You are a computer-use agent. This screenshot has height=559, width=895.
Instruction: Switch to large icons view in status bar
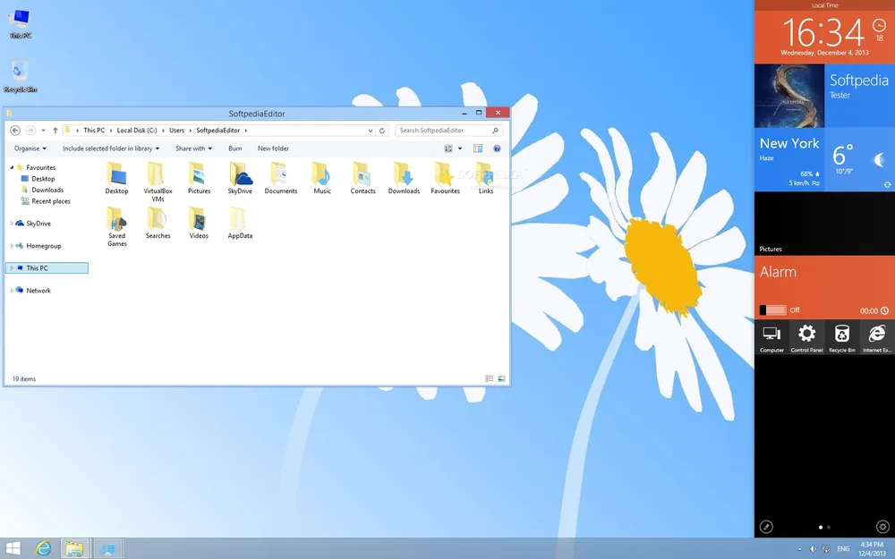(x=501, y=379)
